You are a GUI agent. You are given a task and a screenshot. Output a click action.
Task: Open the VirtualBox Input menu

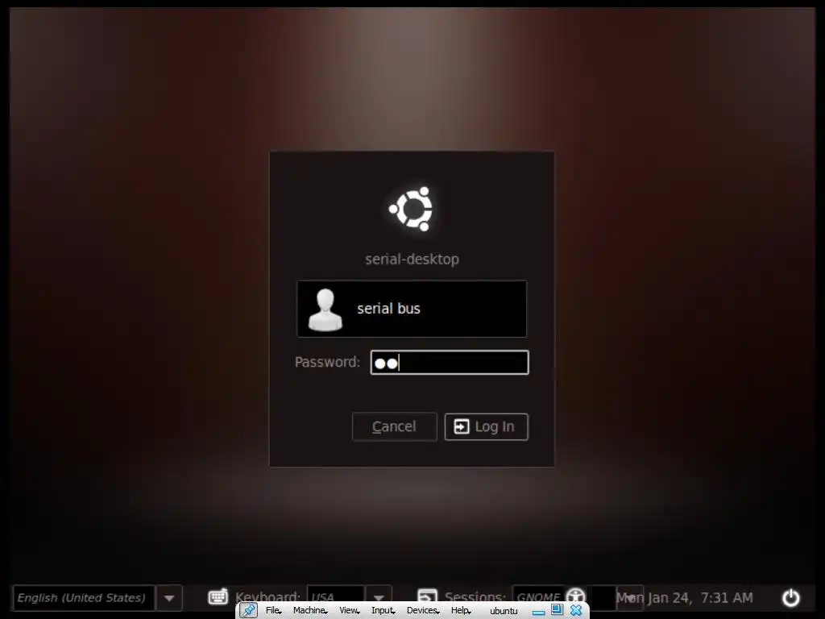[383, 610]
